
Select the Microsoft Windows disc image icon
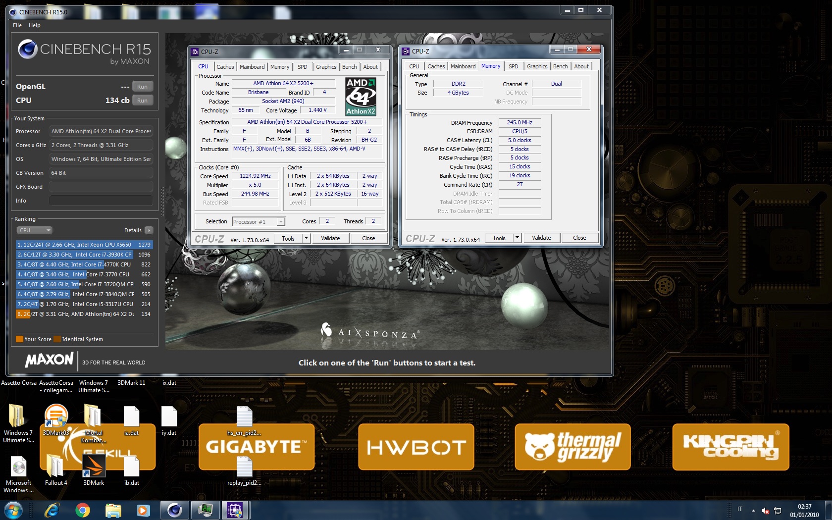click(18, 467)
